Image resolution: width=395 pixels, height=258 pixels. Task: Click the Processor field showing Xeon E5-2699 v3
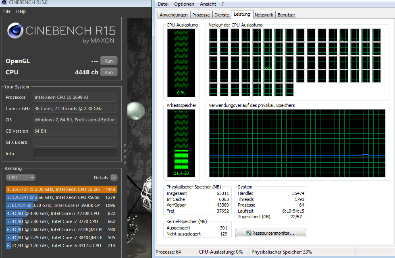[x=75, y=97]
